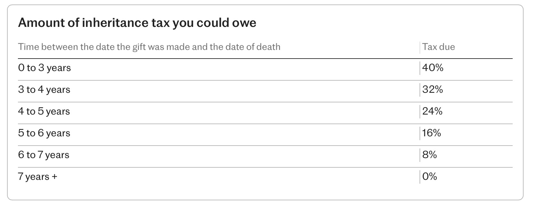This screenshot has height=208, width=537.
Task: Select the '5 to 6 years' row label
Action: click(44, 133)
